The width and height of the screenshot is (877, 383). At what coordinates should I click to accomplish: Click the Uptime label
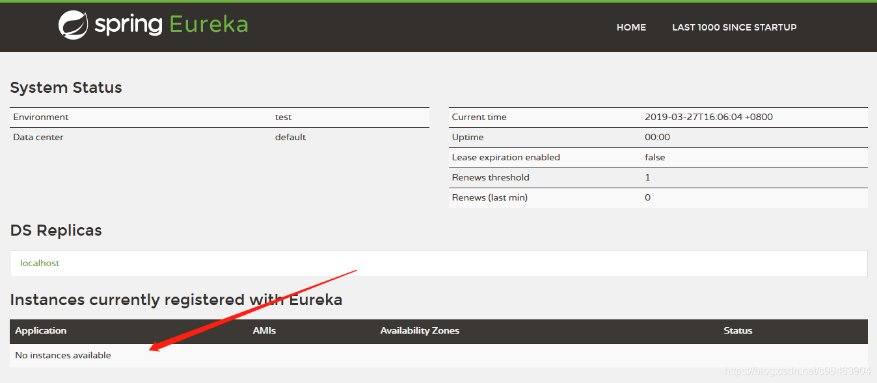click(x=468, y=137)
